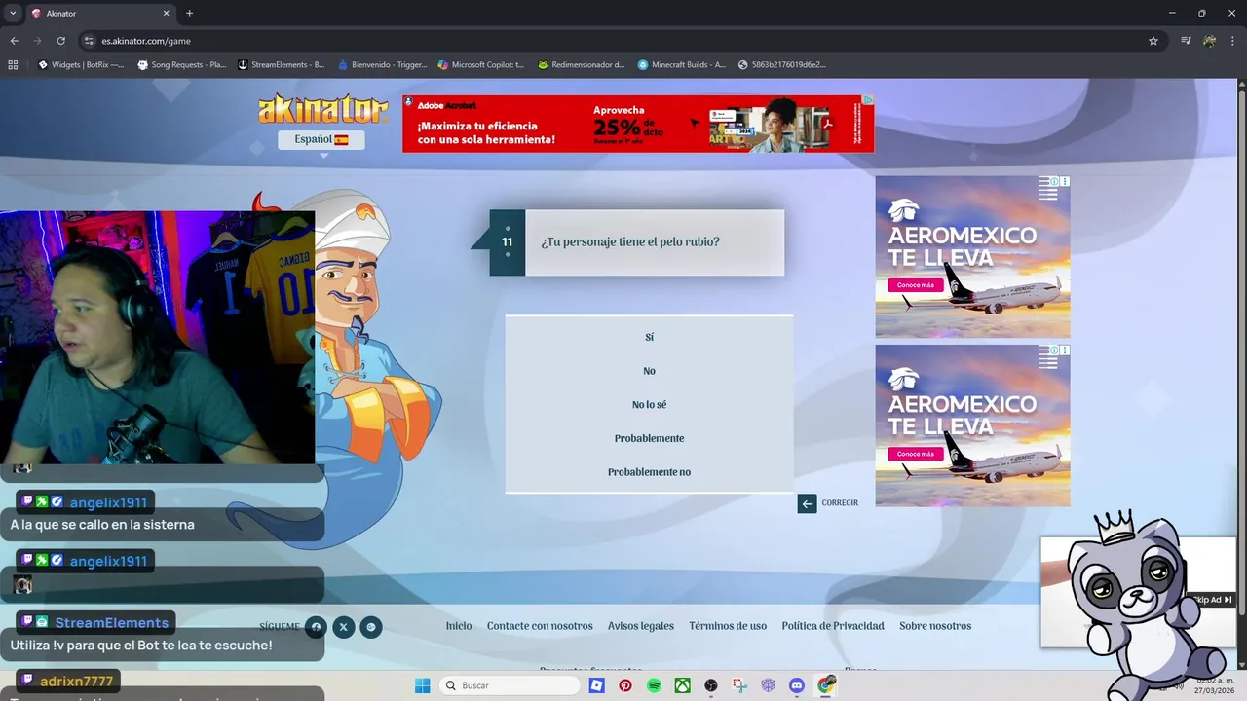Close the Akinator tab
Viewport: 1247px width, 701px height.
tap(166, 14)
